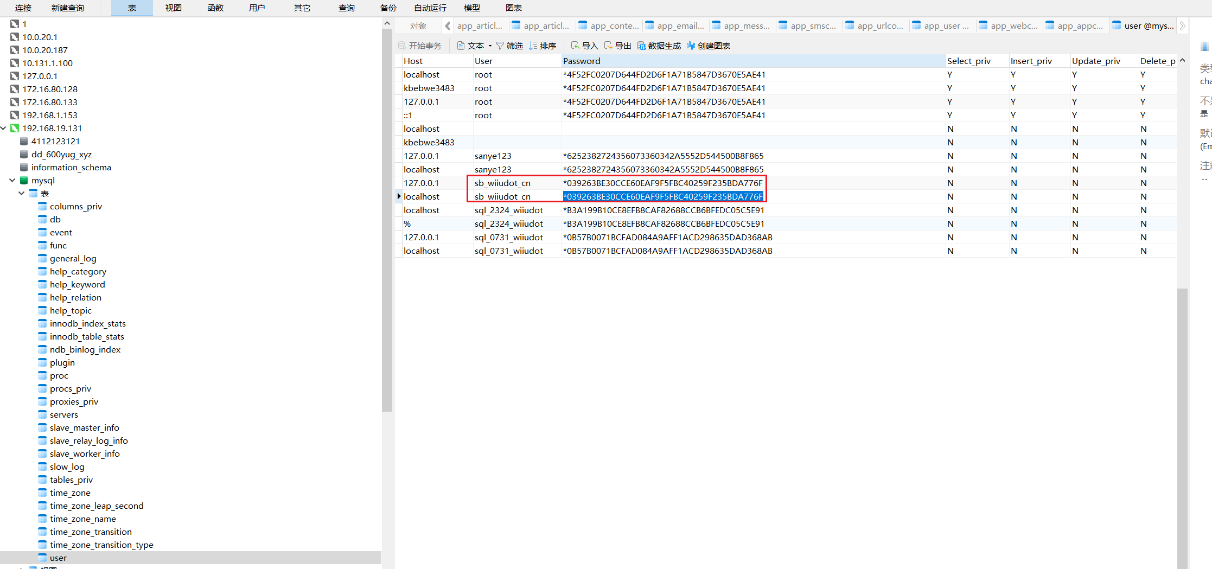Click the filter (筛选) funnel icon
The image size is (1212, 569).
click(500, 46)
